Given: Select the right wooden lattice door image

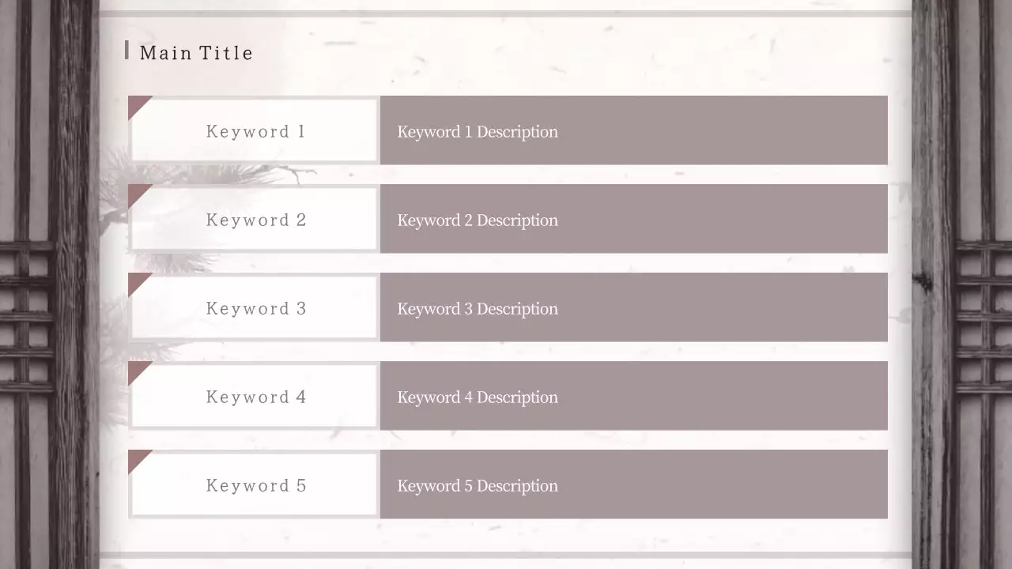Looking at the screenshot, I should coord(962,284).
